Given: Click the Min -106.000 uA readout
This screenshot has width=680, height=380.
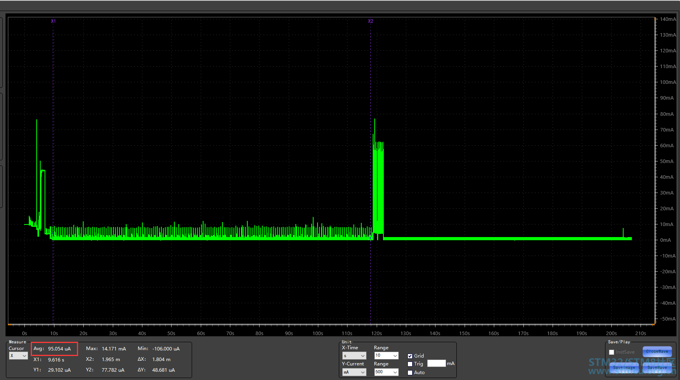Looking at the screenshot, I should click(159, 349).
